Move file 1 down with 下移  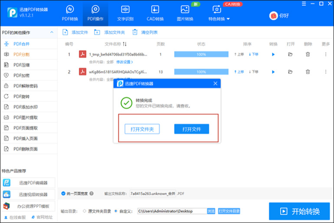coord(253,55)
